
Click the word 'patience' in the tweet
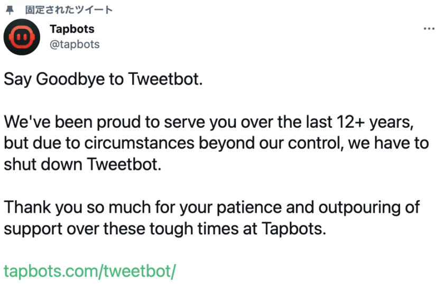click(x=249, y=208)
